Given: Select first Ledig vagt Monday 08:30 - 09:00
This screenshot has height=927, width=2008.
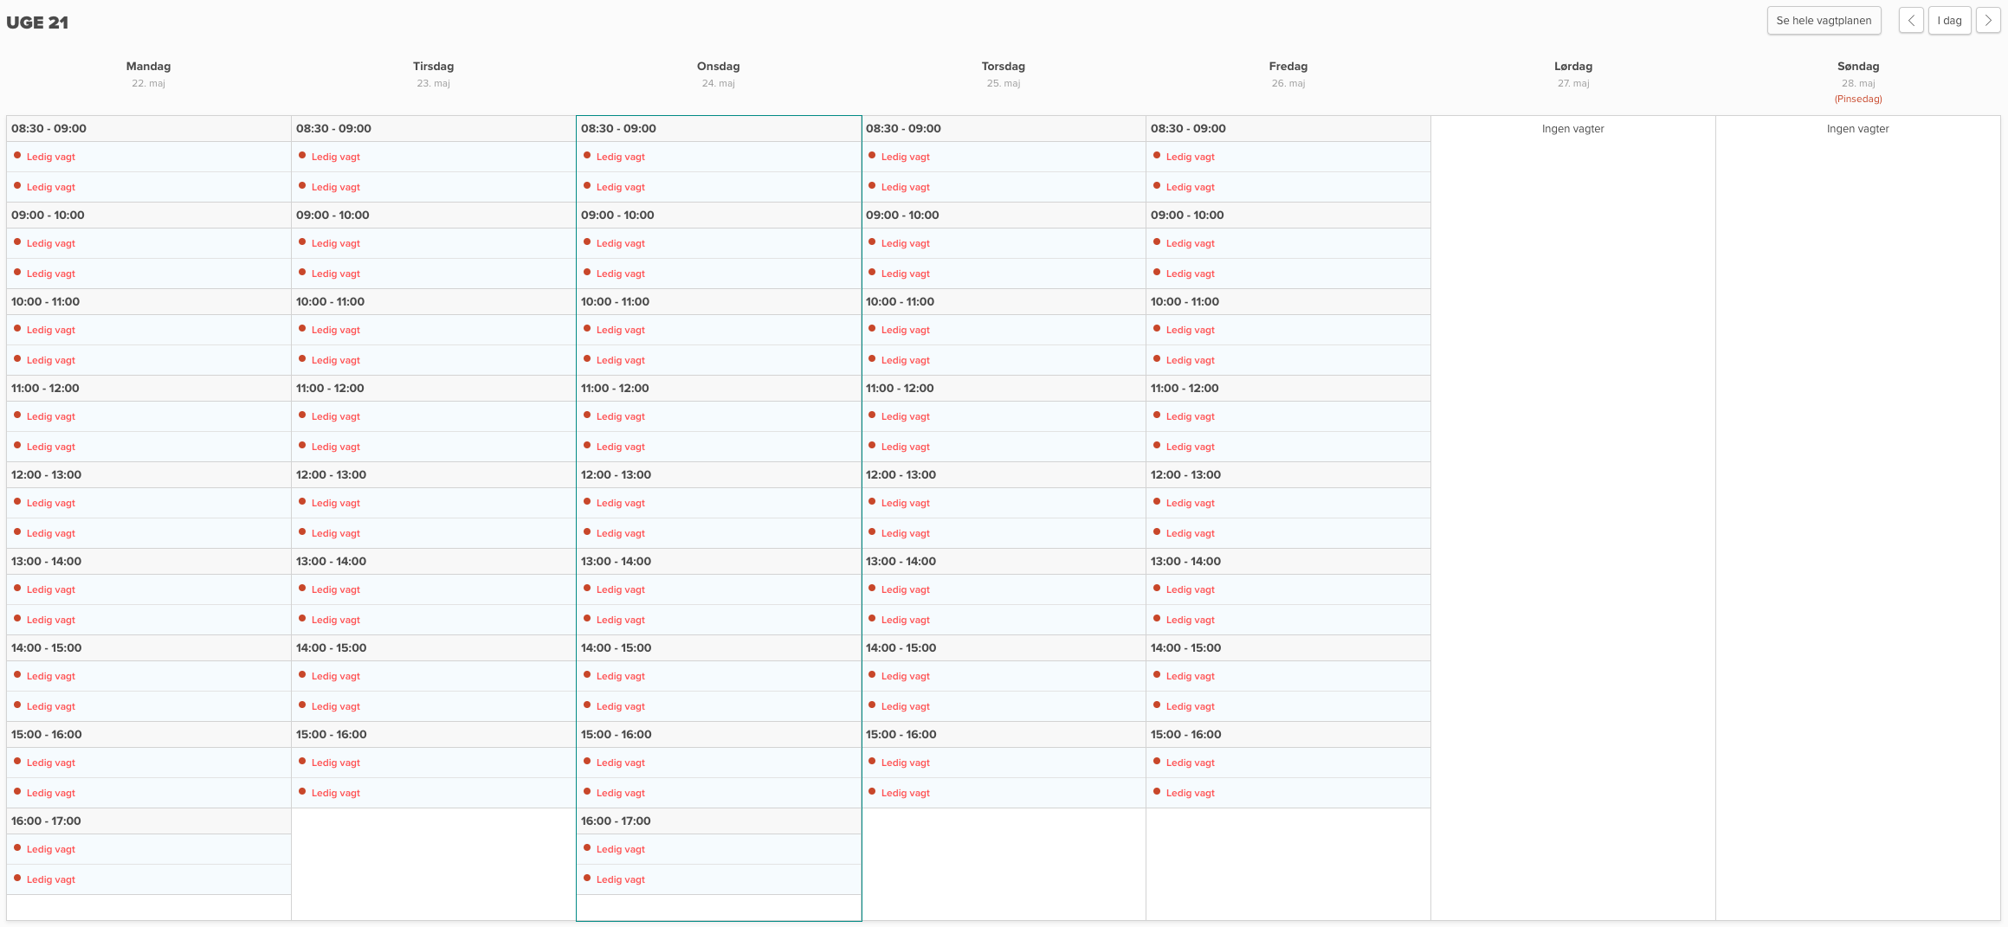Looking at the screenshot, I should coord(51,157).
